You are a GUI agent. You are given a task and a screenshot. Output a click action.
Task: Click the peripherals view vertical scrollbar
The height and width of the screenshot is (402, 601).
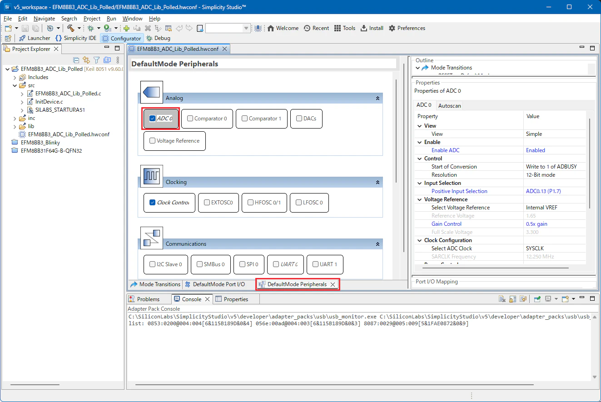[397, 131]
